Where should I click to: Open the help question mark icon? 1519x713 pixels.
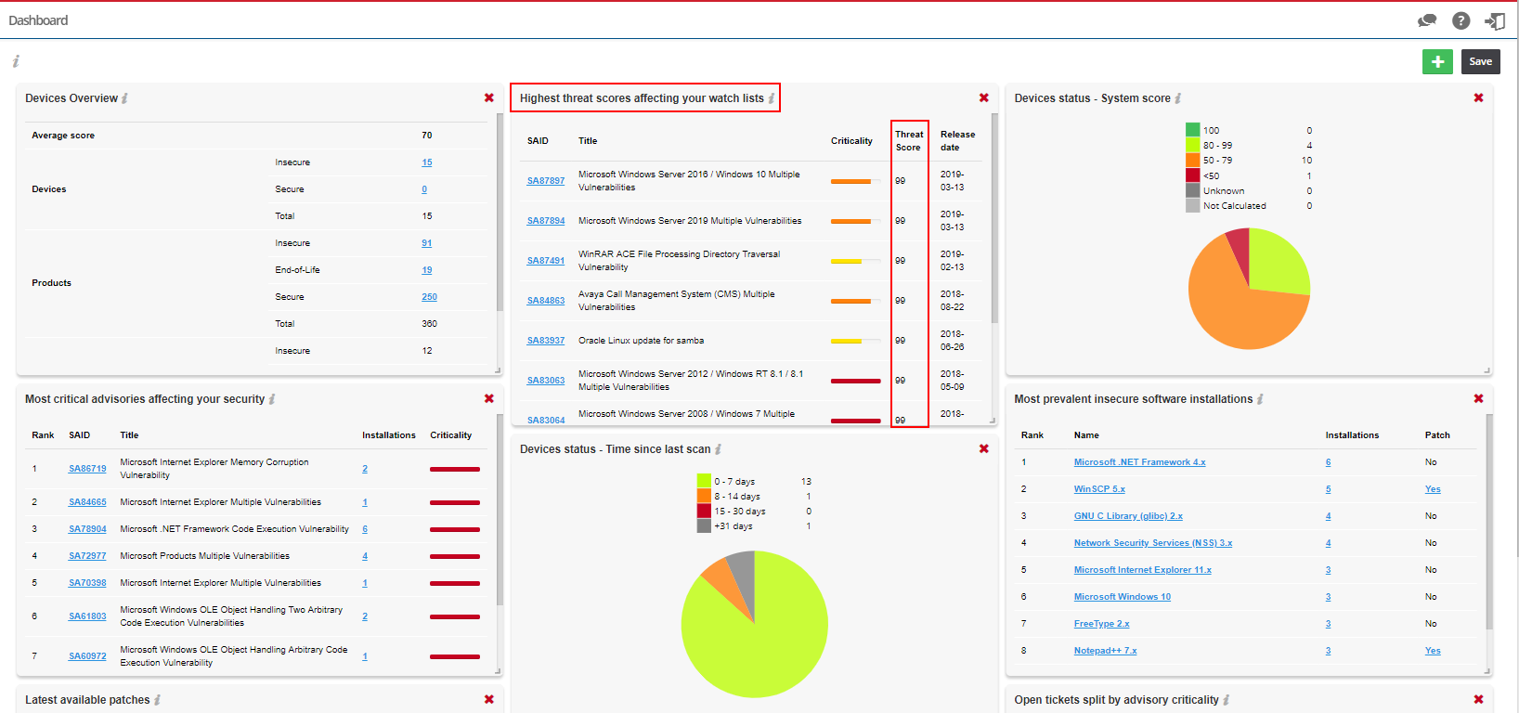tap(1461, 20)
